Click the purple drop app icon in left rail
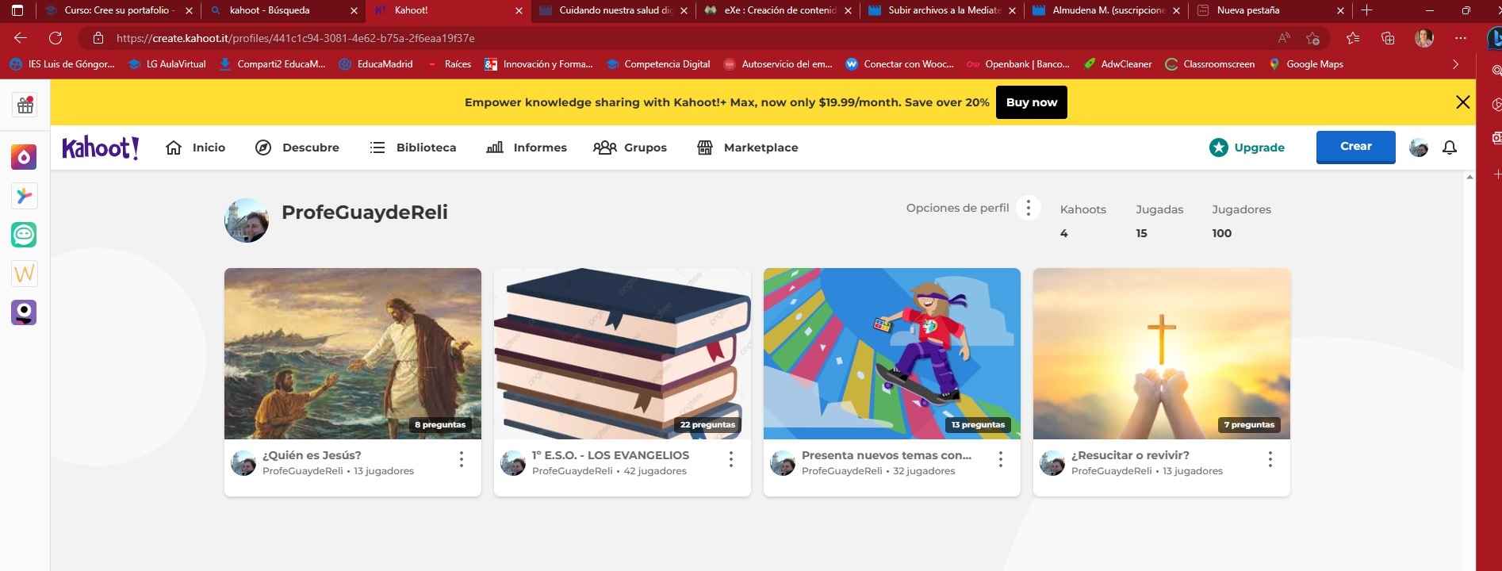The width and height of the screenshot is (1502, 571). tap(24, 157)
